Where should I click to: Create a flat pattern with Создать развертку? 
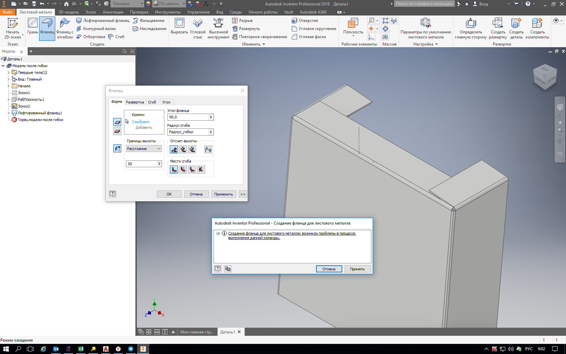click(x=498, y=29)
